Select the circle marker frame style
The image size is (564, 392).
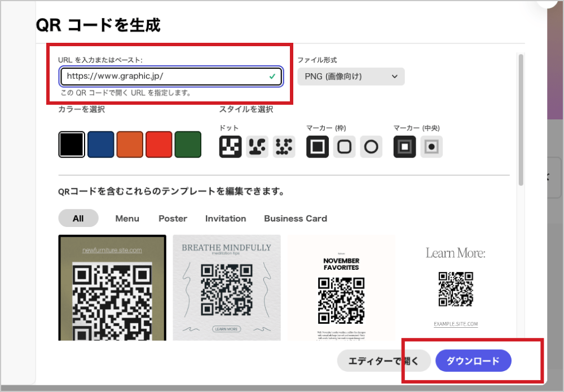pos(371,146)
